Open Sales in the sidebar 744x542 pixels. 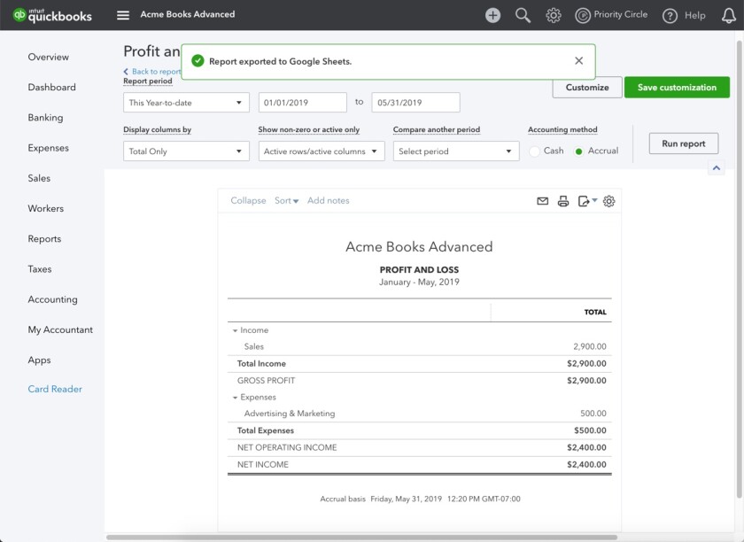click(x=39, y=178)
